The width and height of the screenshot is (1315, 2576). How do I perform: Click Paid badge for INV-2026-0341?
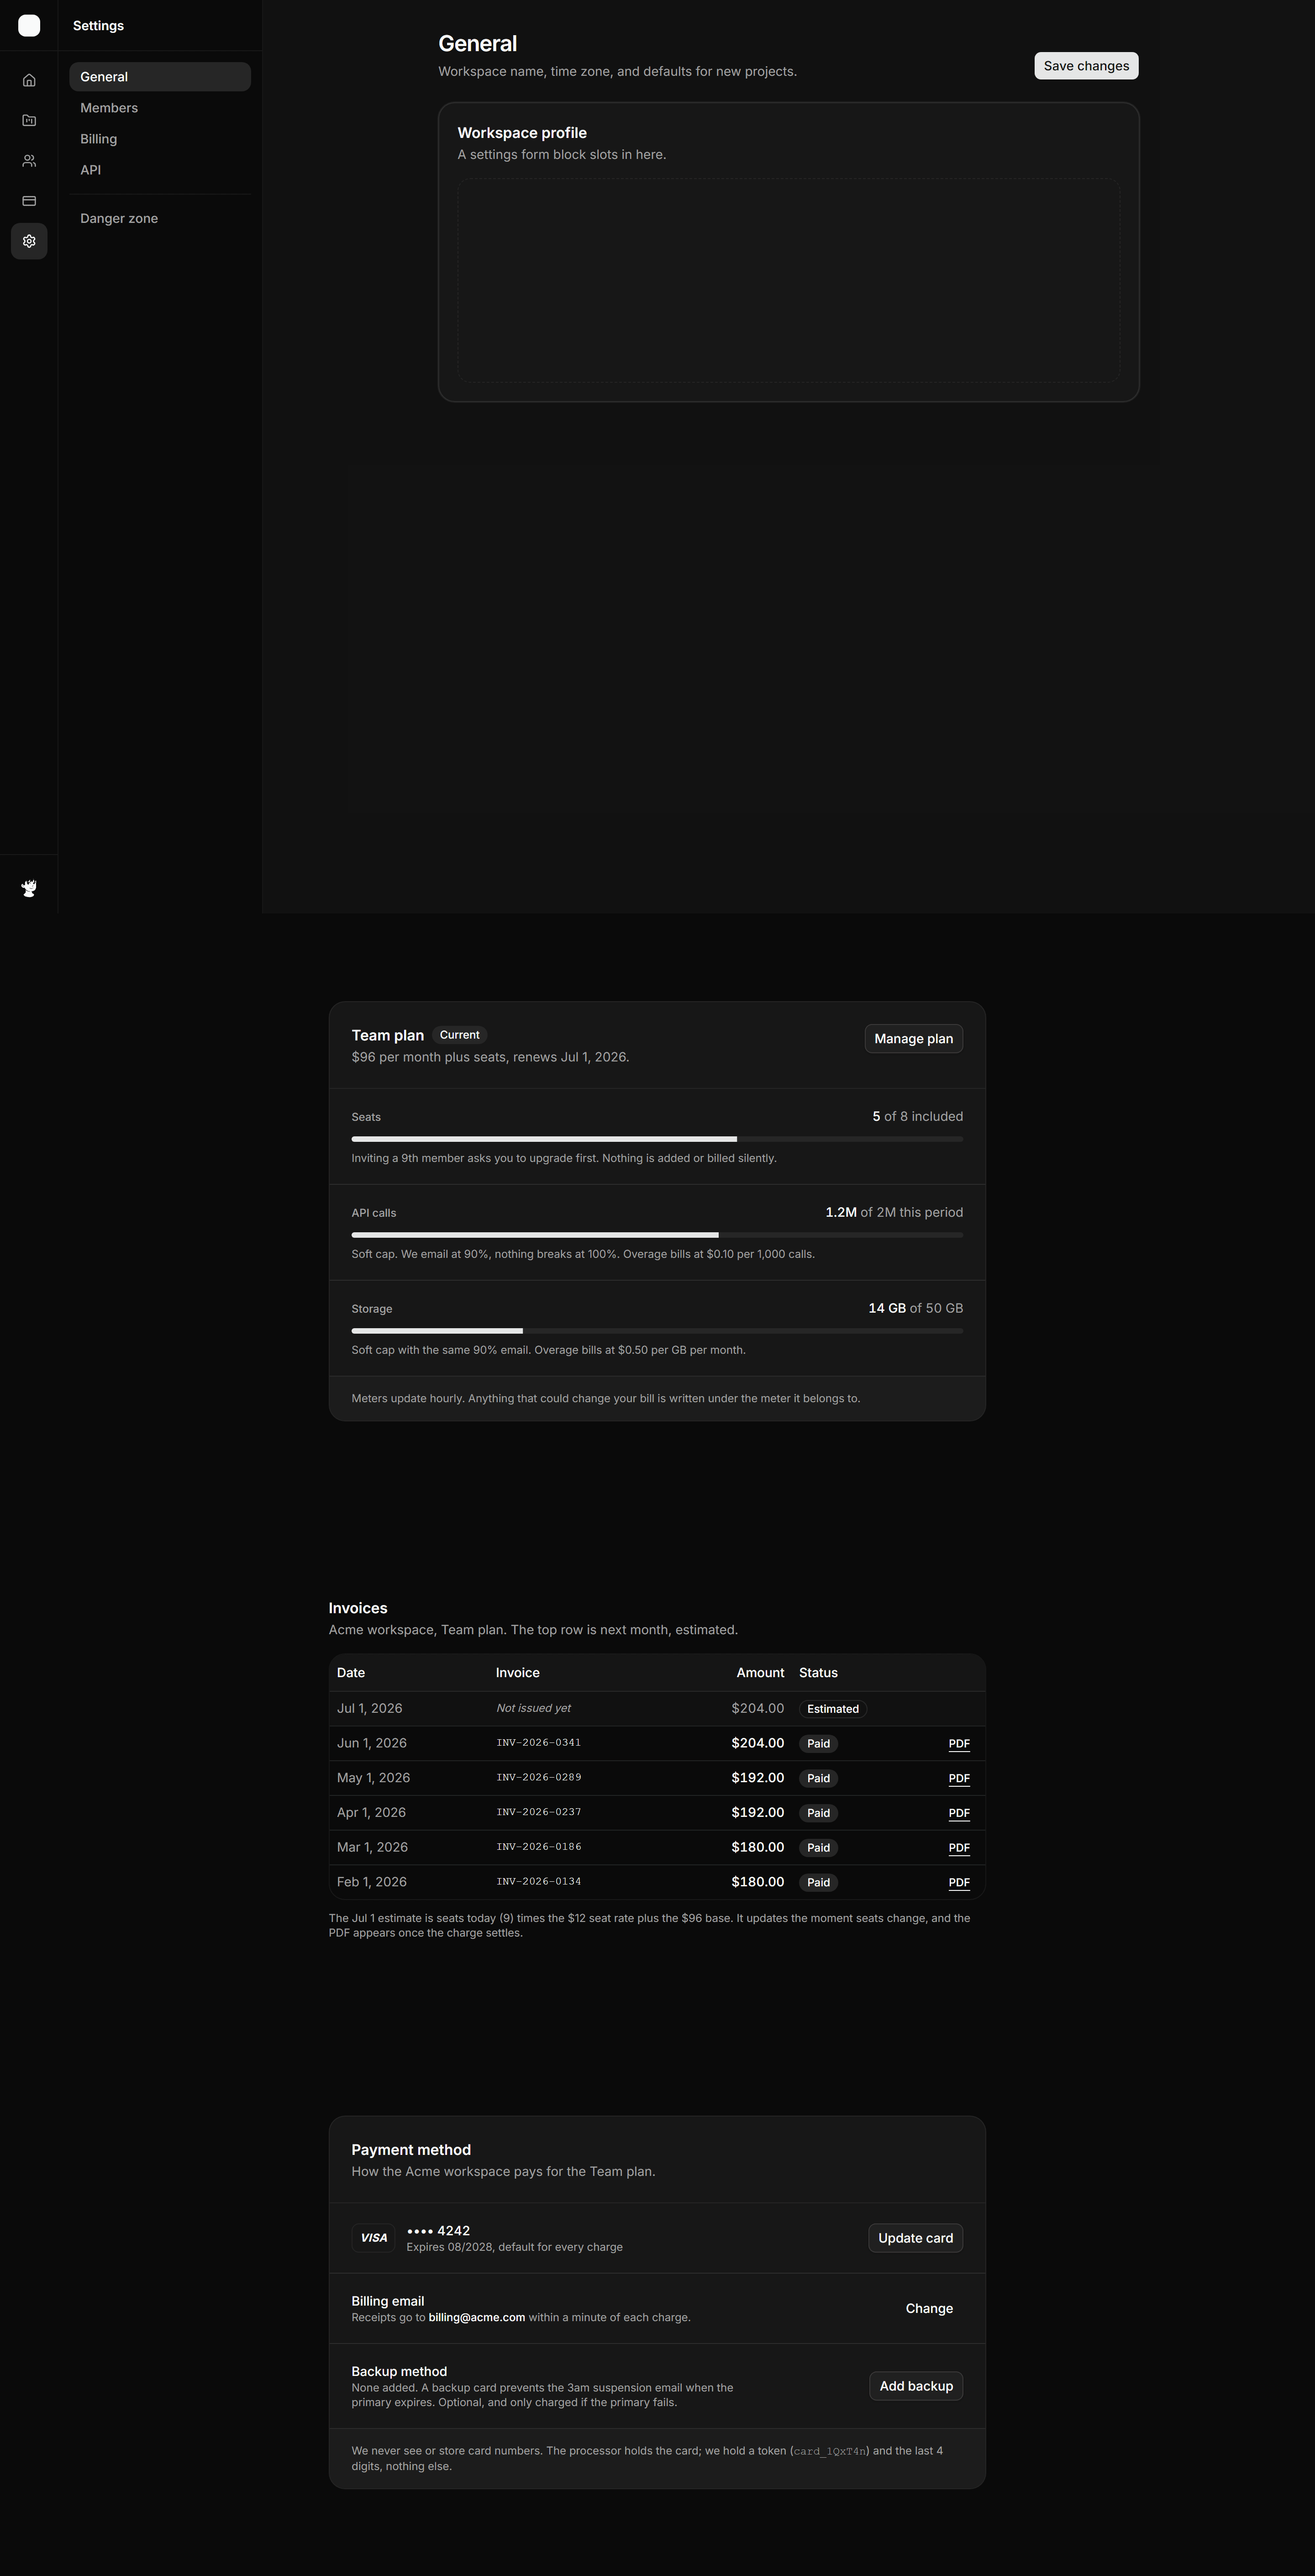pos(818,1744)
